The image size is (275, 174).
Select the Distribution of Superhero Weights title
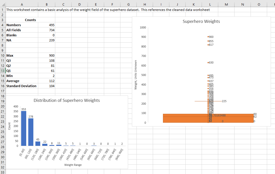pyautogui.click(x=67, y=100)
